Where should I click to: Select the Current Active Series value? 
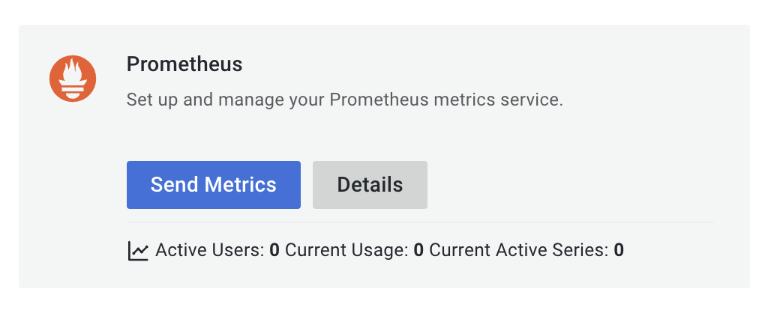(619, 250)
